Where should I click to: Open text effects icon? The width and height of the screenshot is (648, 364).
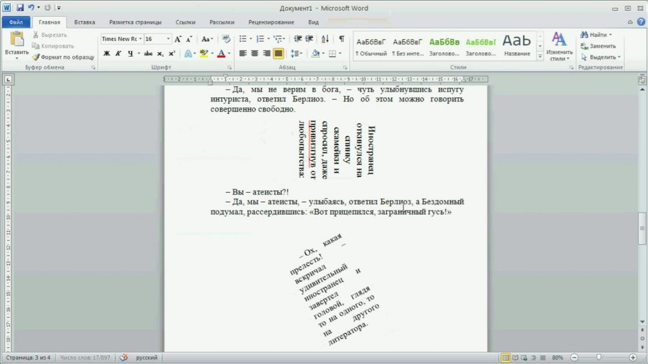click(x=188, y=53)
